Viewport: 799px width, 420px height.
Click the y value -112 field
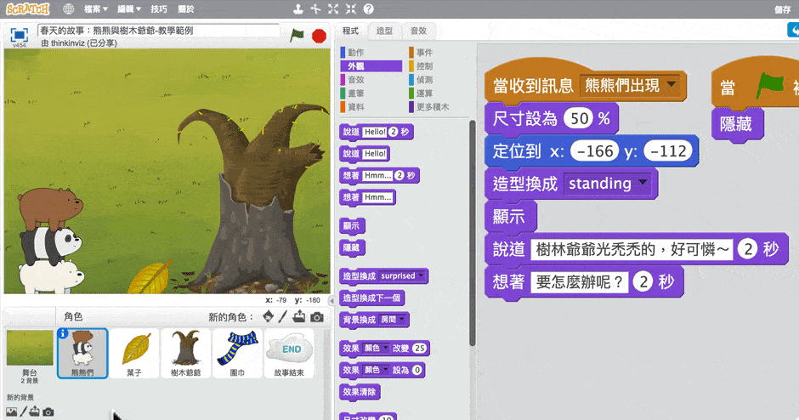tap(668, 151)
